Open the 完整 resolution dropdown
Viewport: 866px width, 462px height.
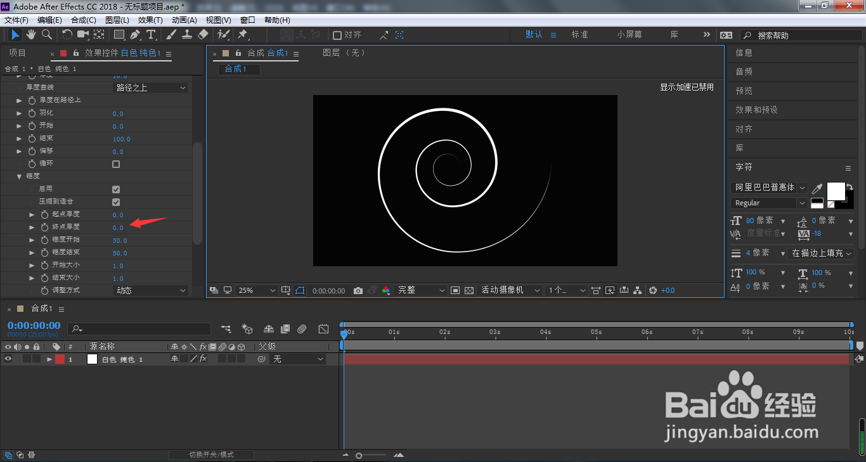click(421, 290)
